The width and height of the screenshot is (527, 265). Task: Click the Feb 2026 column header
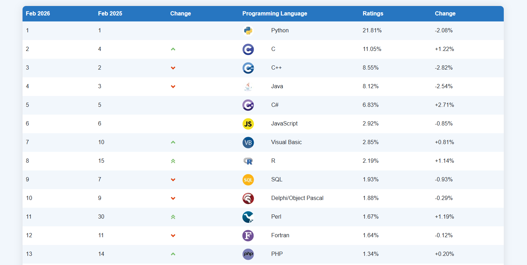38,14
